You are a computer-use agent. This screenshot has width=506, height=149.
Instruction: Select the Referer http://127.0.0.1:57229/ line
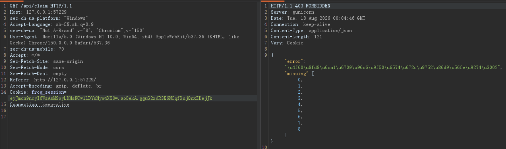coord(53,80)
